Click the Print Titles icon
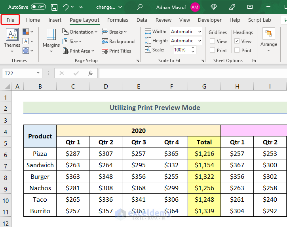Viewport: 287px width, 227px height. [x=105, y=51]
